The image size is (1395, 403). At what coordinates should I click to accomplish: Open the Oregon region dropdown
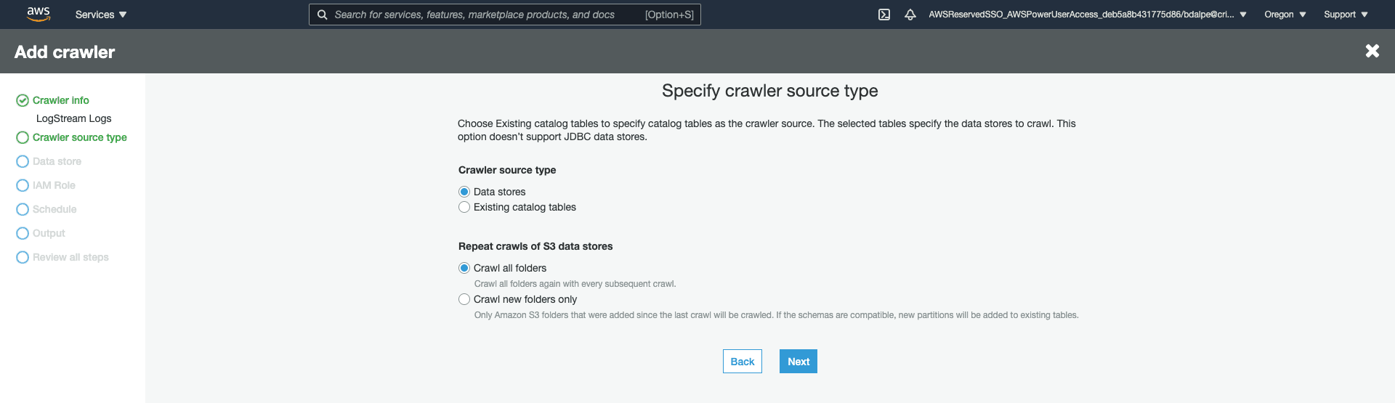pyautogui.click(x=1285, y=15)
